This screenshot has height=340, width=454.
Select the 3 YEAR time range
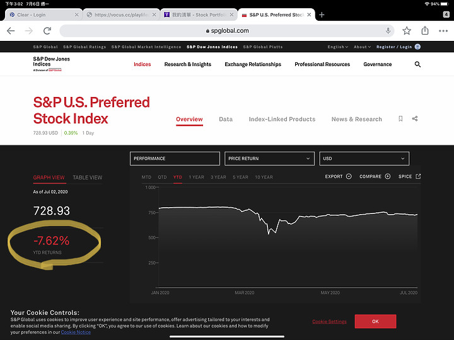[218, 177]
